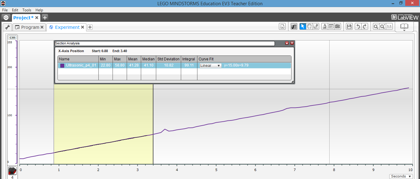Click the Mean value 41.28
Viewport: 420px width, 179px height.
point(133,65)
